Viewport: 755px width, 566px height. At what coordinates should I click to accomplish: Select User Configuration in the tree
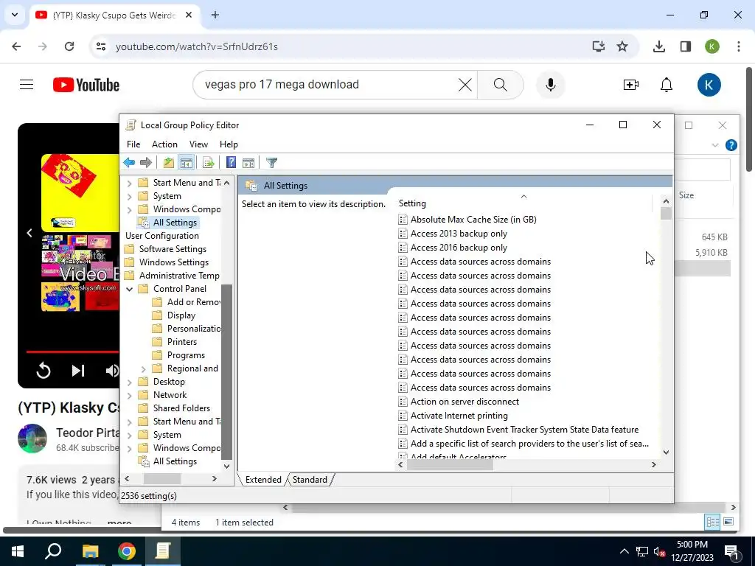(x=161, y=236)
